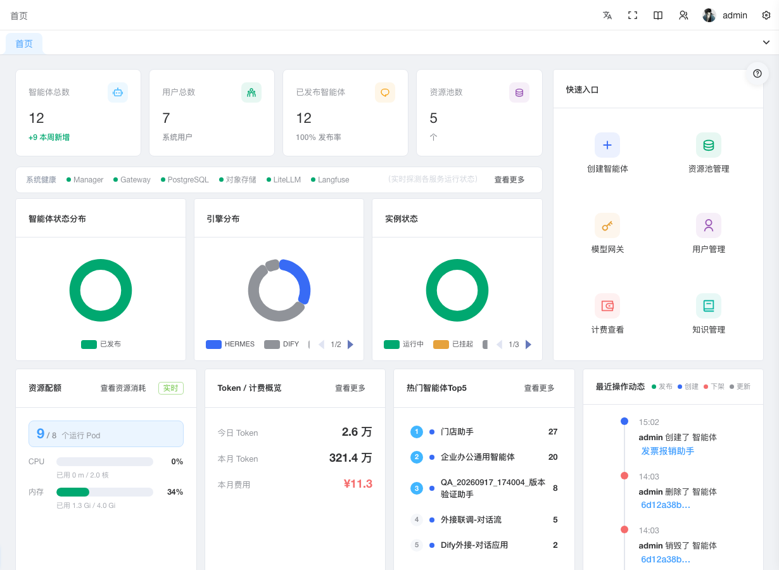Open the help question-mark button

pyautogui.click(x=757, y=73)
